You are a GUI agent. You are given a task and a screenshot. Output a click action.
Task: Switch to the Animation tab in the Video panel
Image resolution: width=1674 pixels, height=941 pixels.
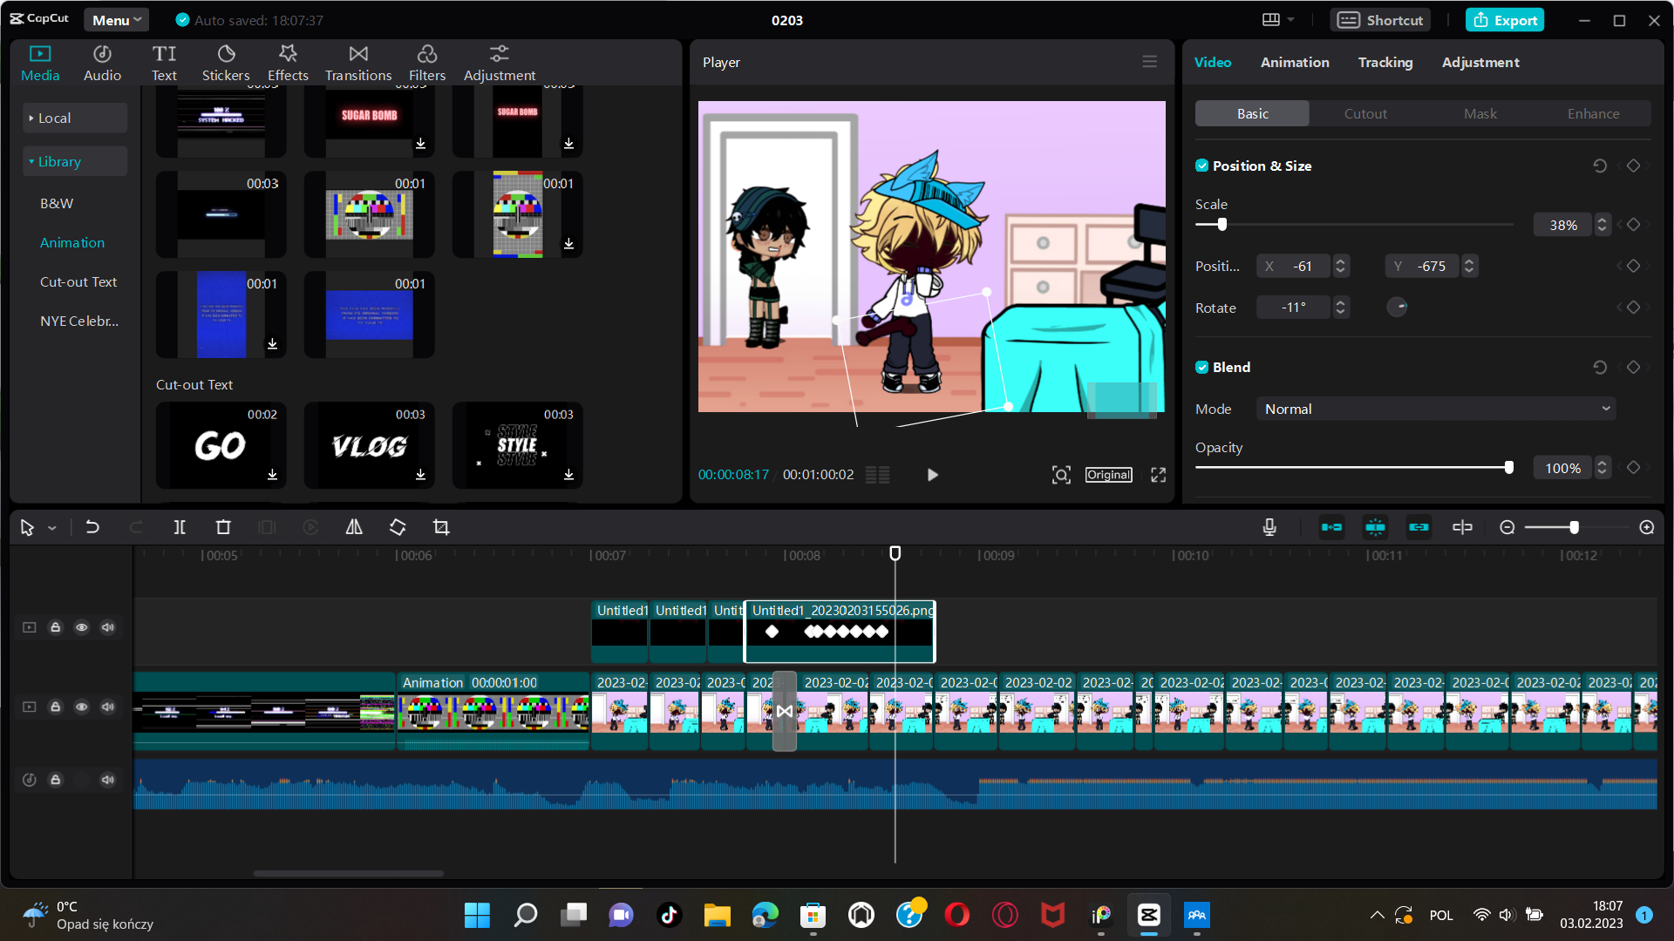point(1294,62)
